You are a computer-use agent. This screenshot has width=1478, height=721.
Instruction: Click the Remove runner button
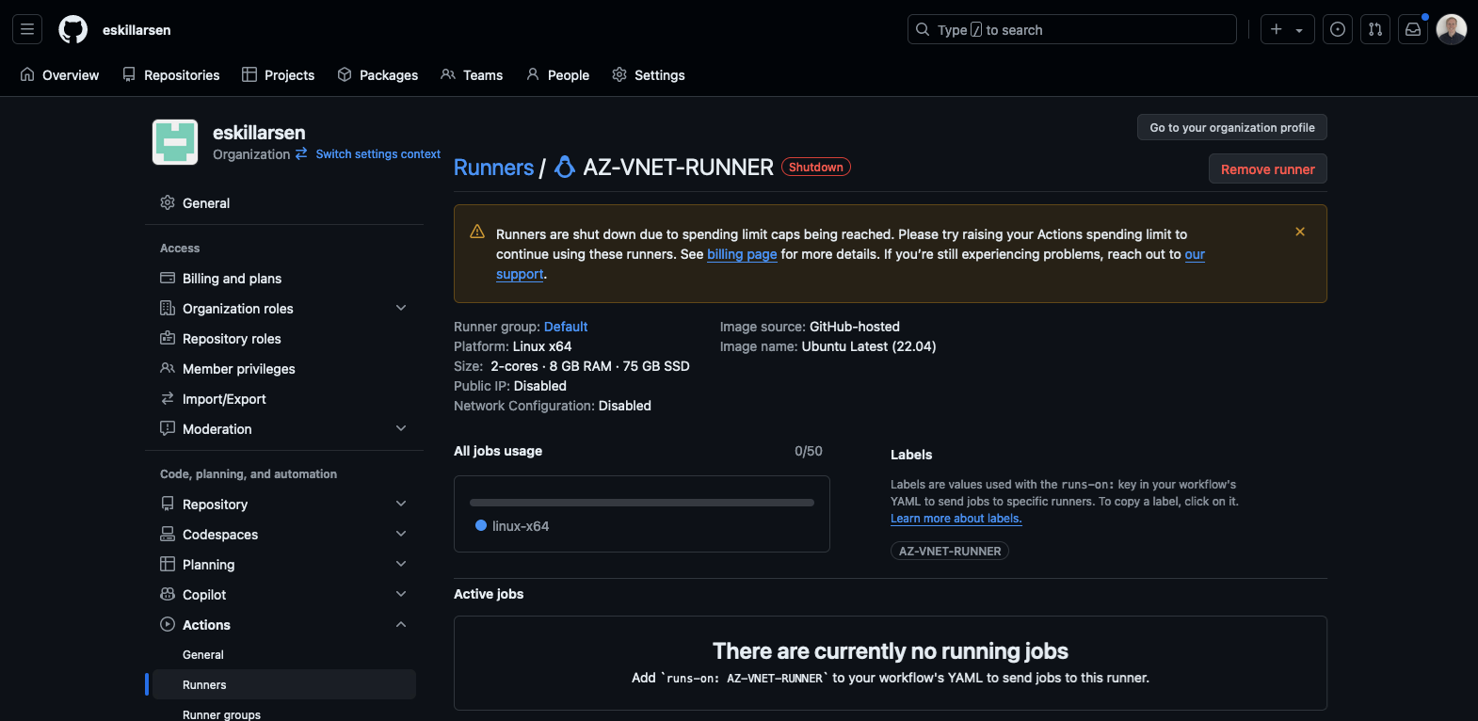pos(1267,168)
